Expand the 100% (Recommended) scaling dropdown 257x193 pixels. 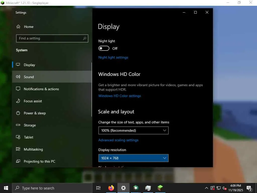click(x=134, y=130)
